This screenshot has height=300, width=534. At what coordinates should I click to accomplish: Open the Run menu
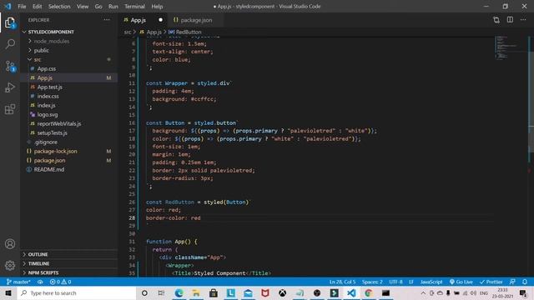[113, 7]
